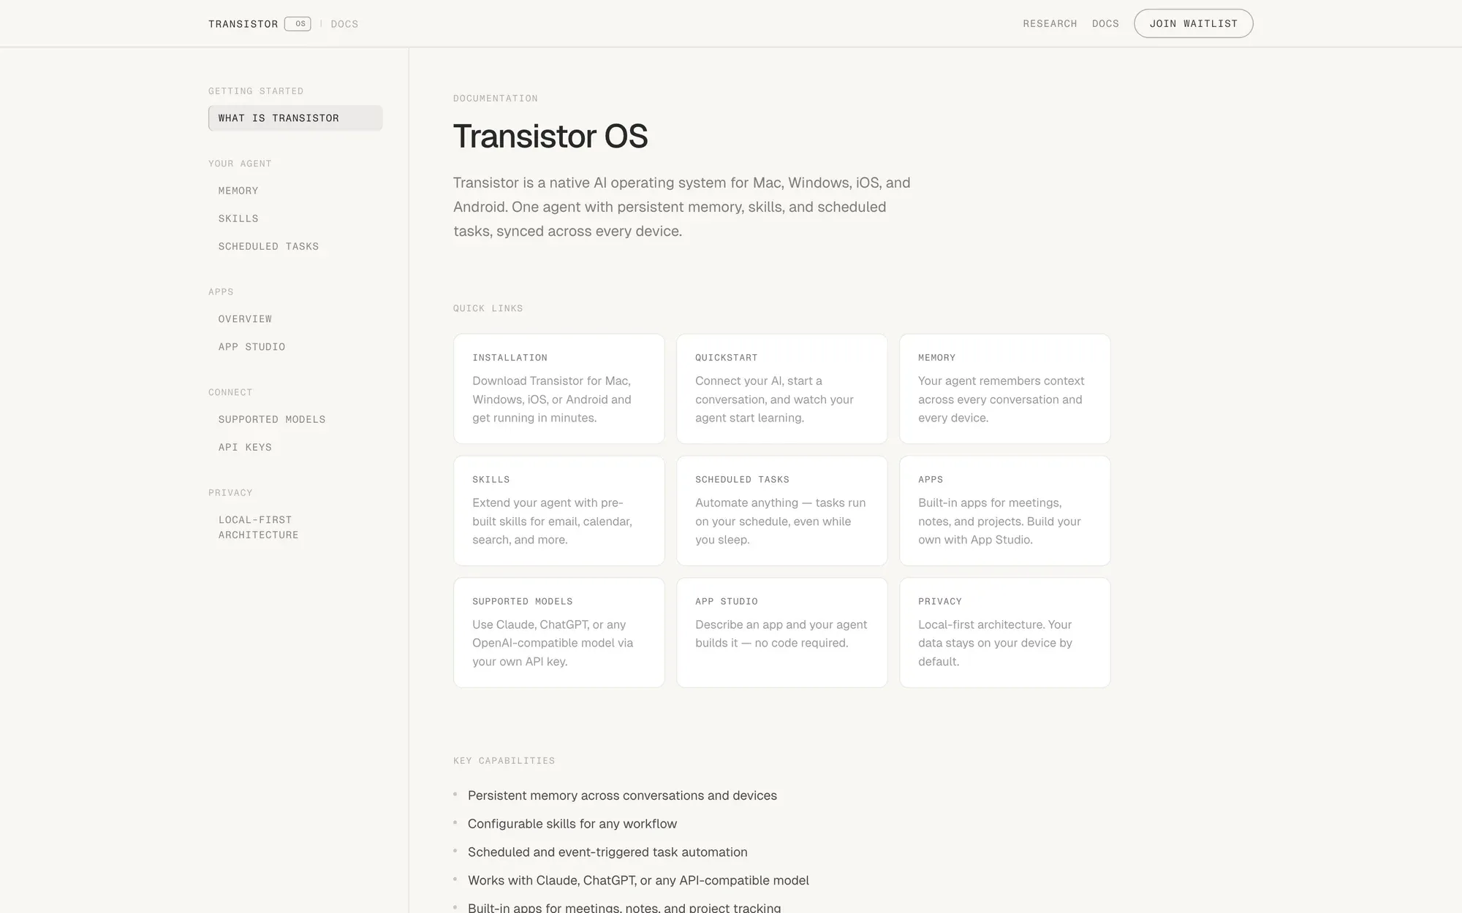Click the Privacy sidebar section heading
The height and width of the screenshot is (913, 1462).
[230, 493]
